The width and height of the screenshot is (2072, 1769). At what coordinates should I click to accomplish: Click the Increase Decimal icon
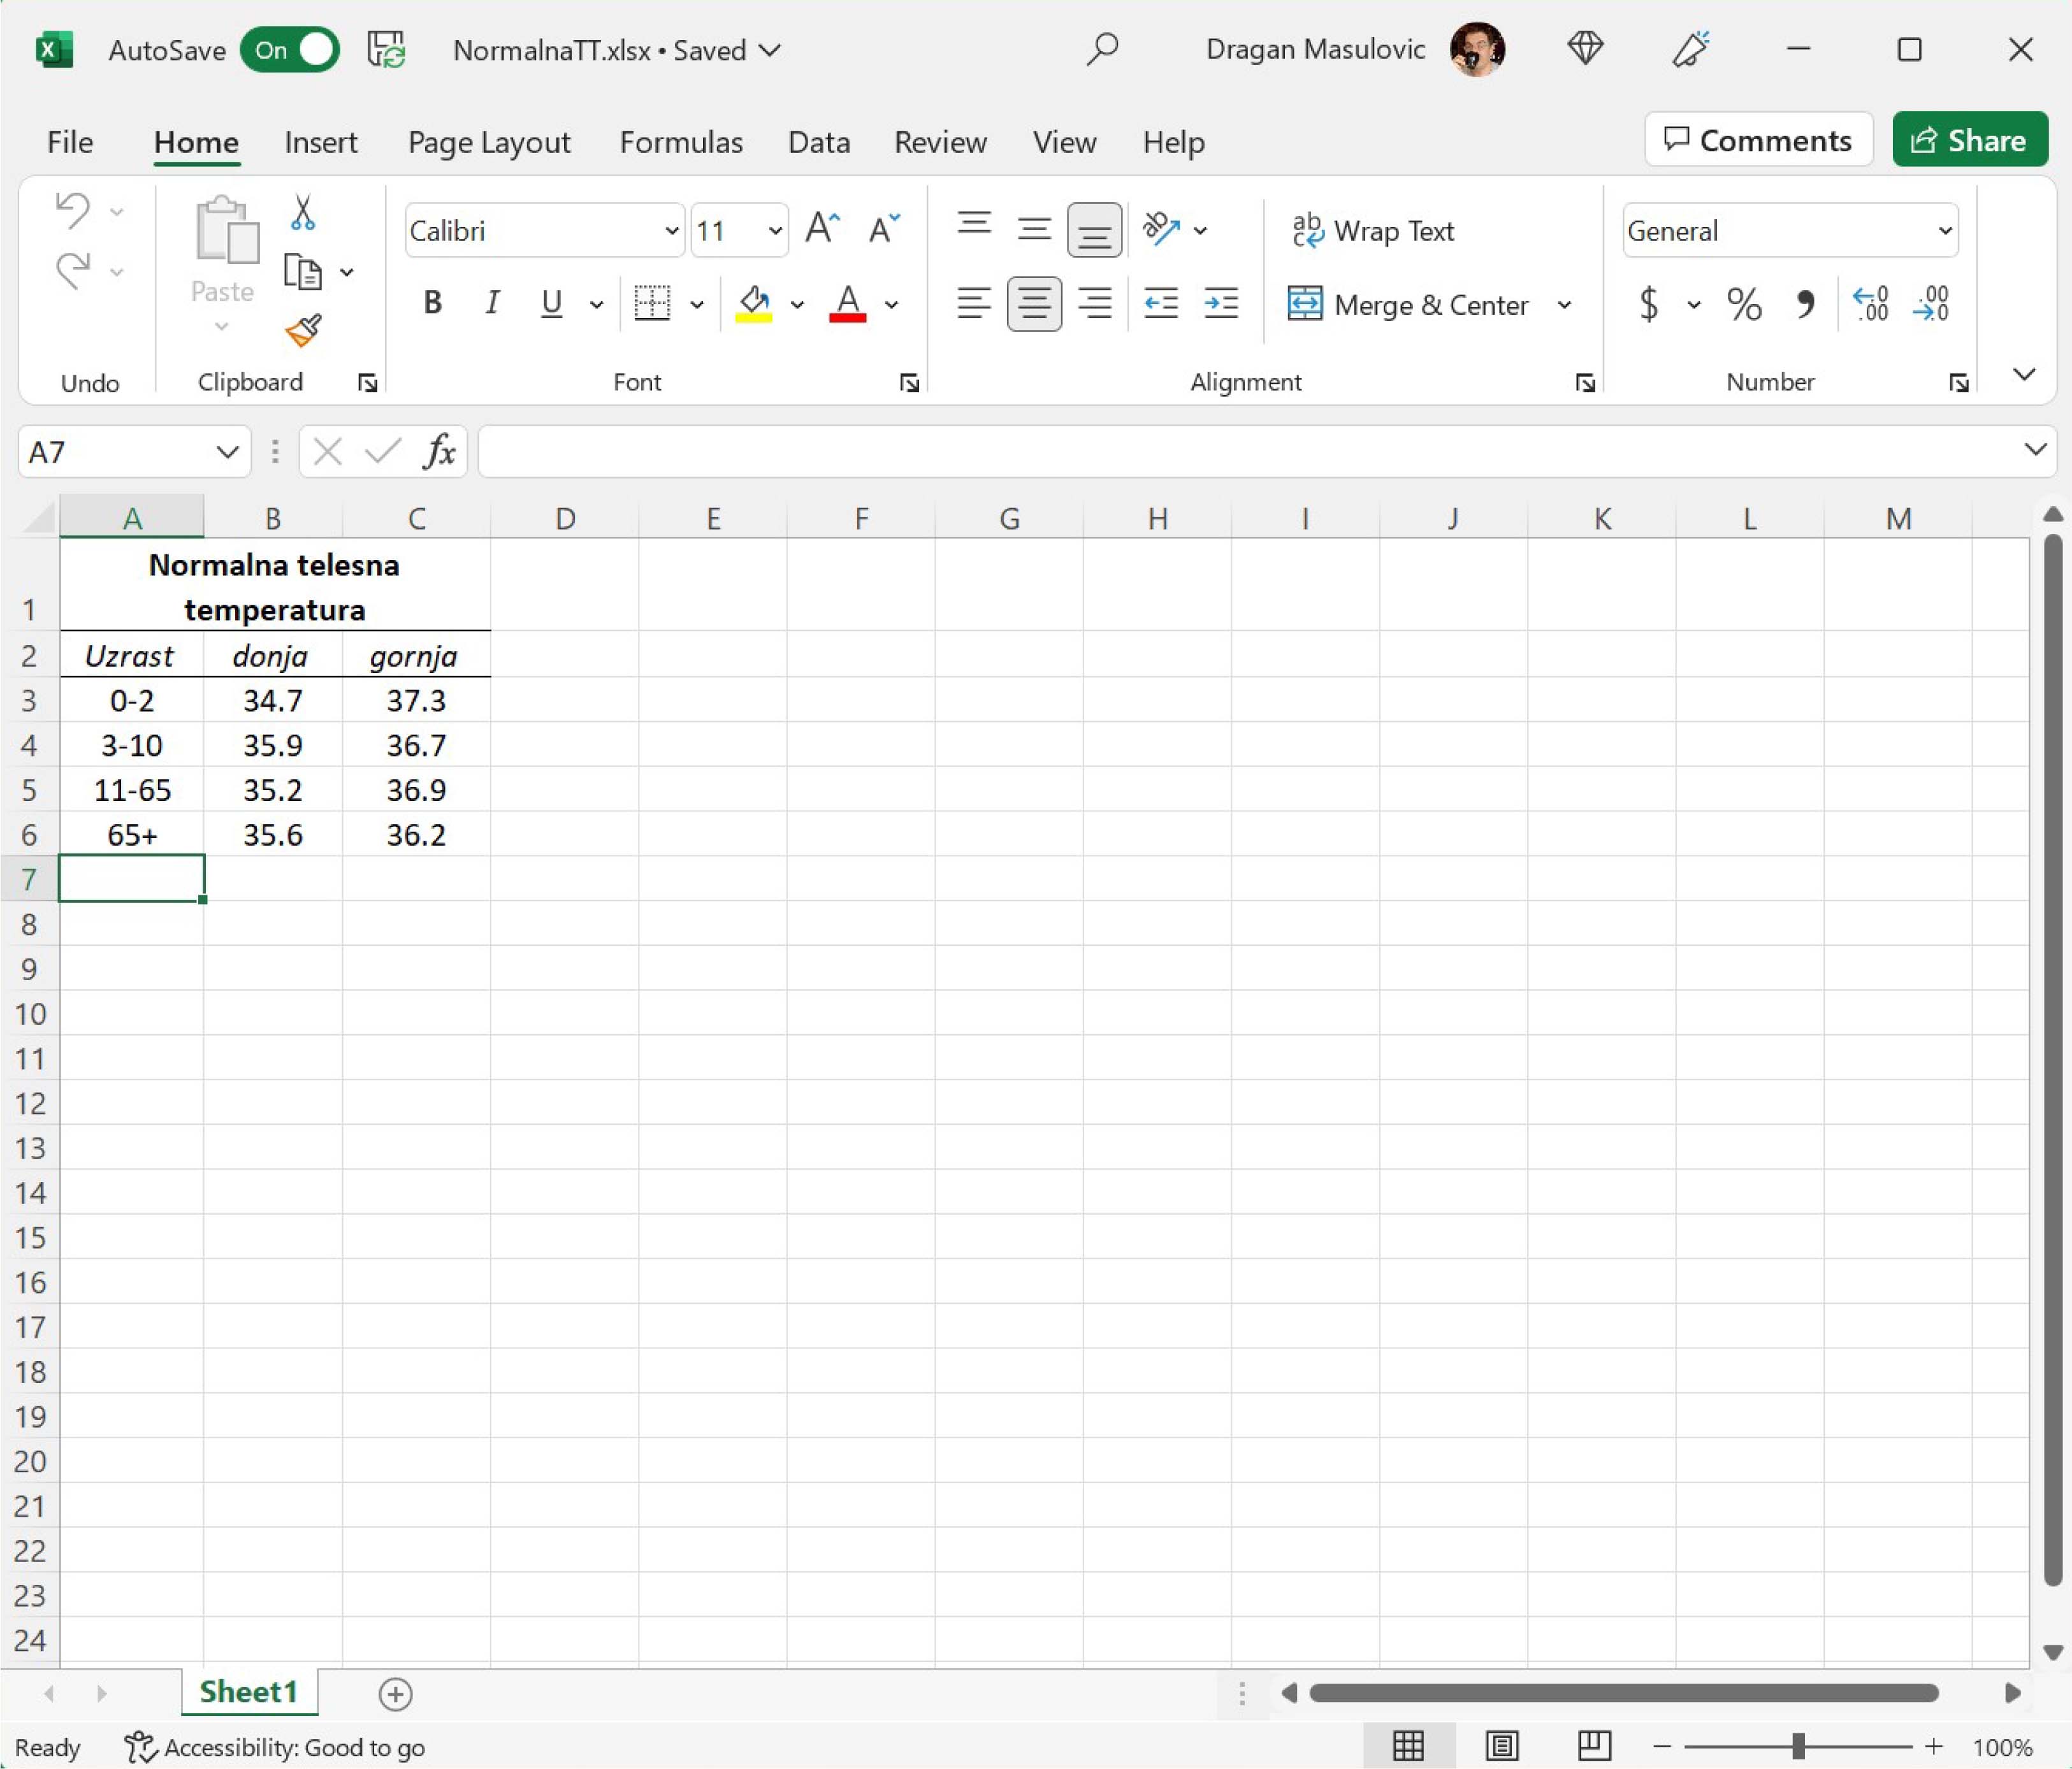[x=1871, y=303]
